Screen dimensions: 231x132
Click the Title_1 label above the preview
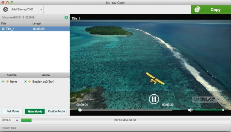pyautogui.click(x=76, y=18)
